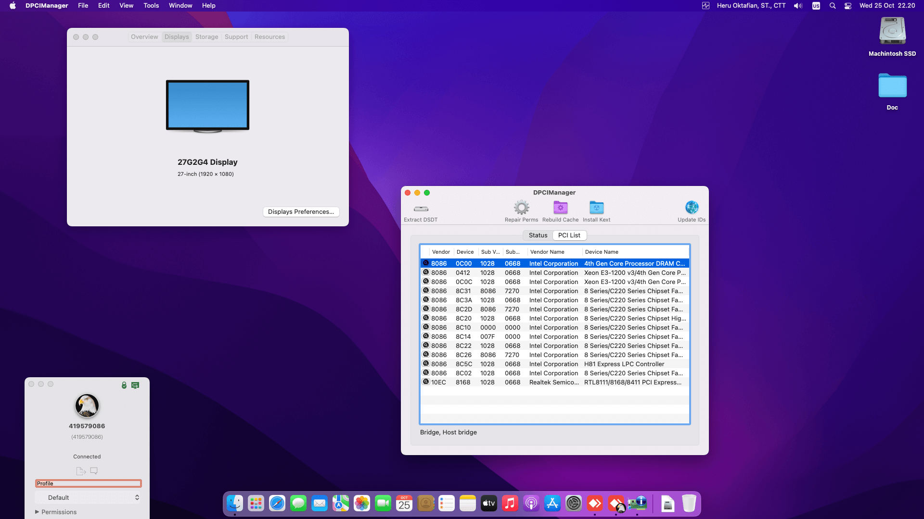Open System Preferences from the dock

tap(573, 503)
